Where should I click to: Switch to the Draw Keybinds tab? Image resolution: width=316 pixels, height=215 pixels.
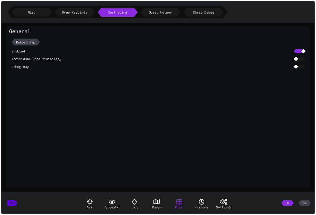[x=74, y=12]
